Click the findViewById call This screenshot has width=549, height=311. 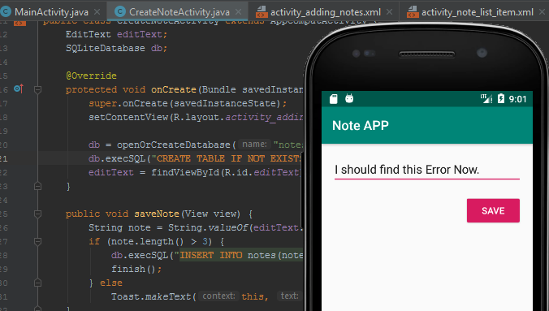185,172
